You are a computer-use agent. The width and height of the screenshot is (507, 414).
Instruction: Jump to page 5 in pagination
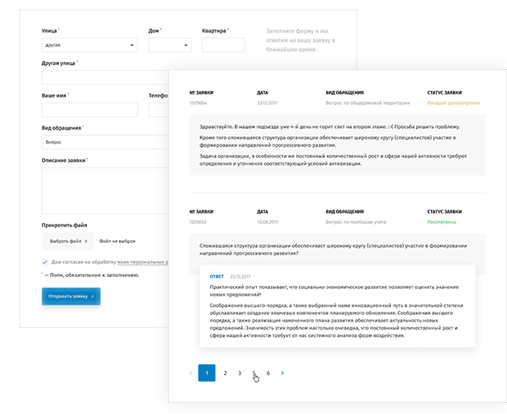(x=254, y=373)
